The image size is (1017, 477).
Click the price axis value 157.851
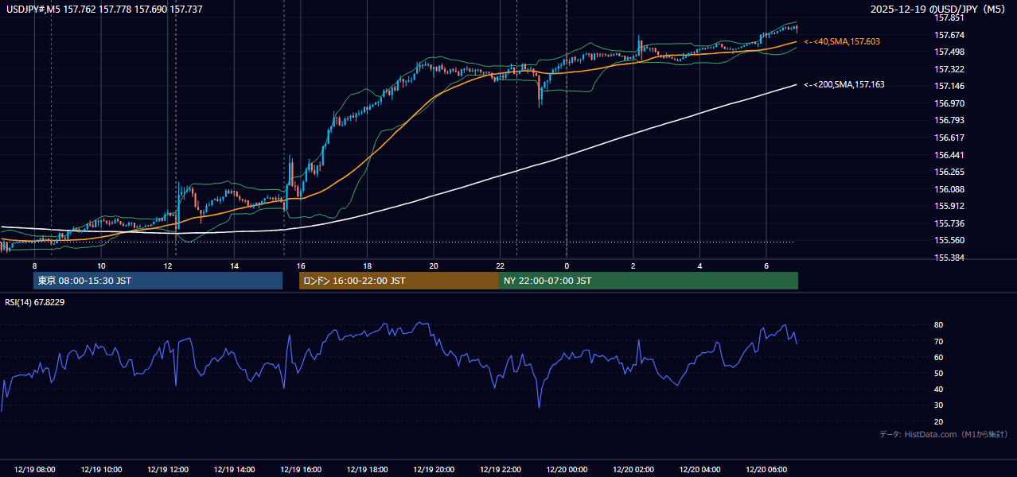949,17
